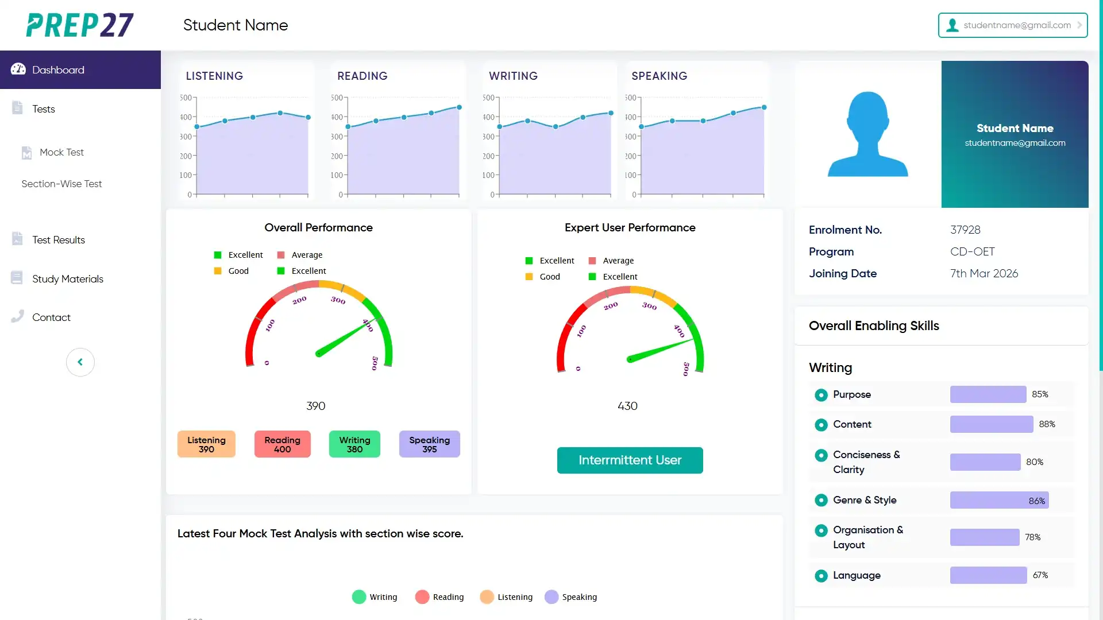This screenshot has height=620, width=1103.
Task: Select the Dashboard speedometer icon
Action: coord(18,69)
